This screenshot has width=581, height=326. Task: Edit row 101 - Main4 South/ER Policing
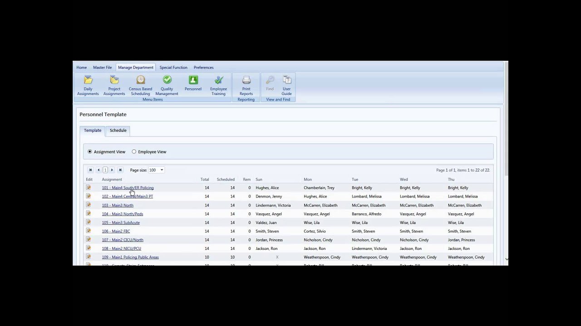pos(89,187)
